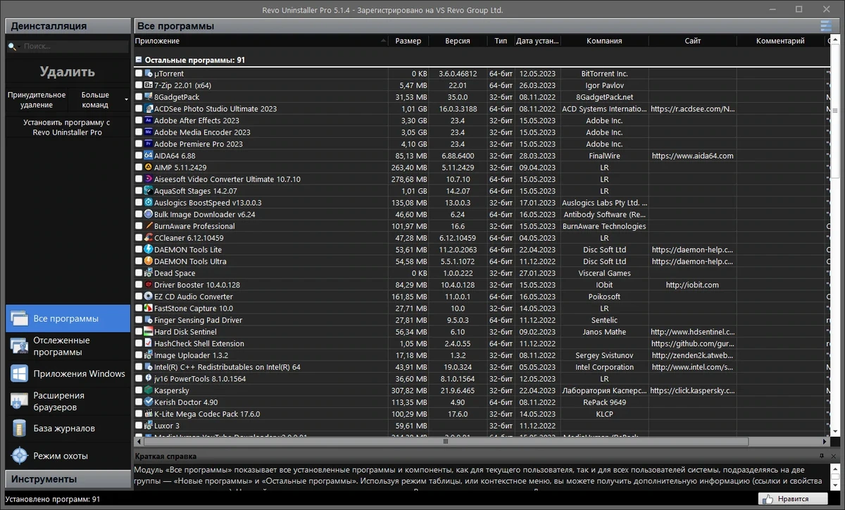Check the µTorrent checkbox
This screenshot has width=845, height=510.
click(139, 73)
